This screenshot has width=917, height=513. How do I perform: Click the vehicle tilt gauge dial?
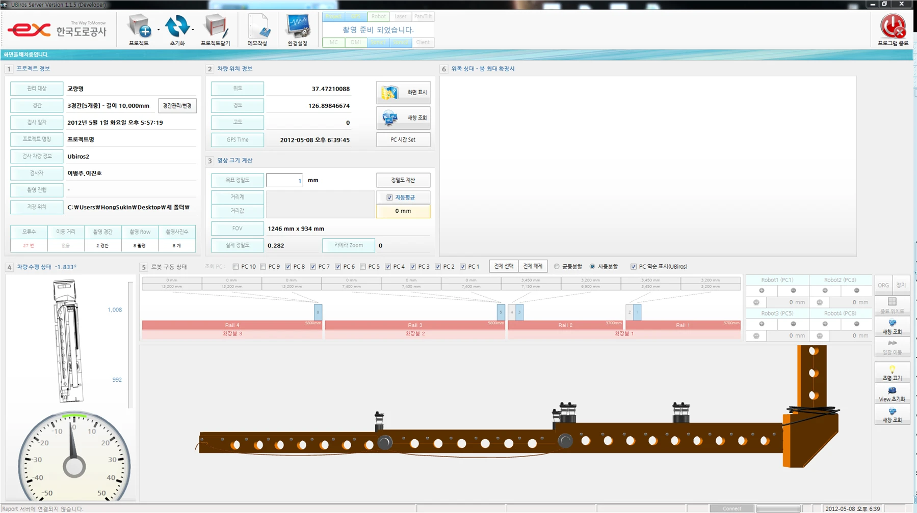point(74,457)
